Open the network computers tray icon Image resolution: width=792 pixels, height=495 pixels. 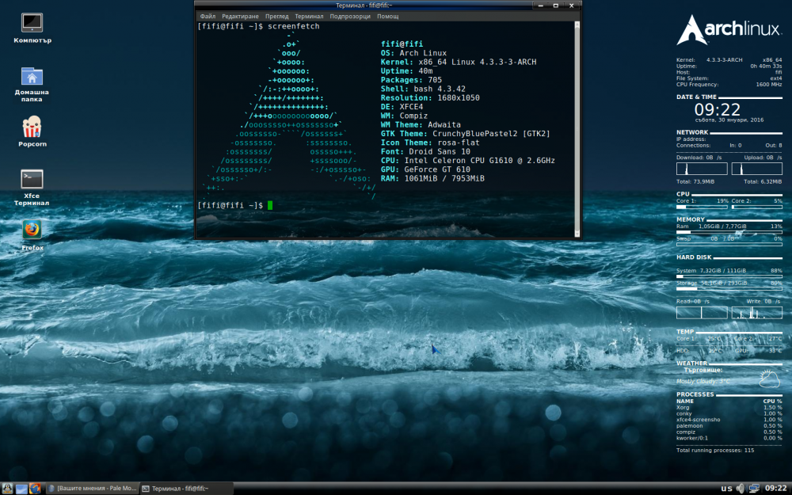[754, 488]
